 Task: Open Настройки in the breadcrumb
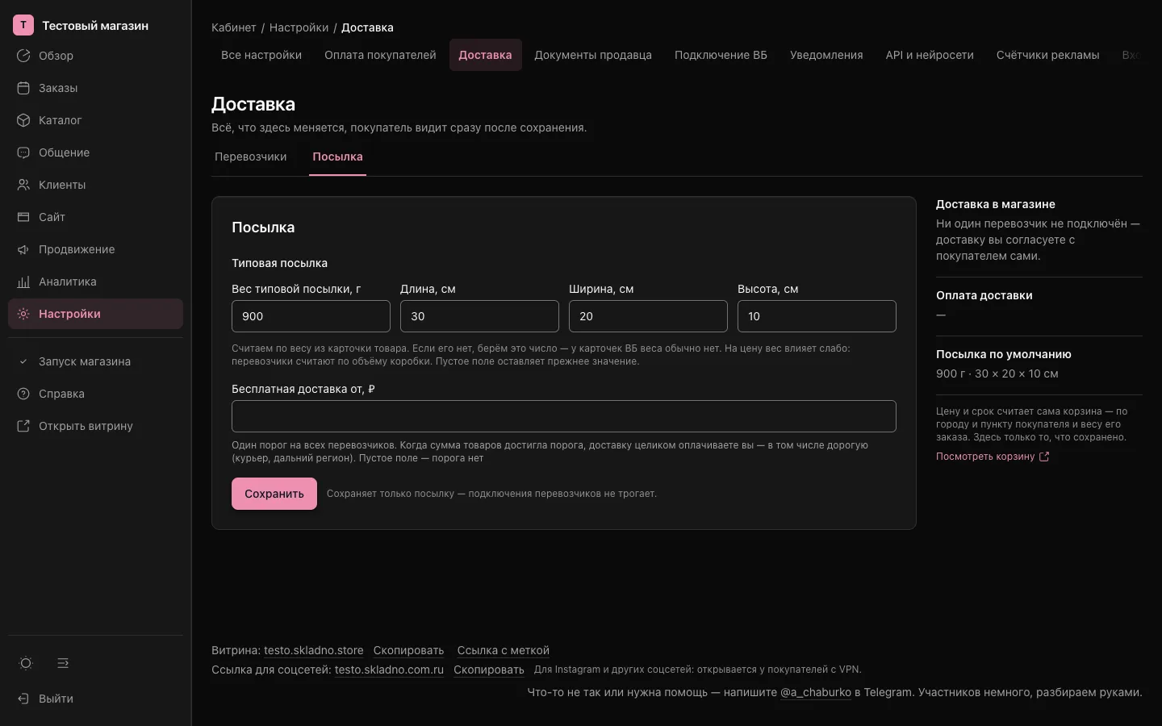(299, 27)
